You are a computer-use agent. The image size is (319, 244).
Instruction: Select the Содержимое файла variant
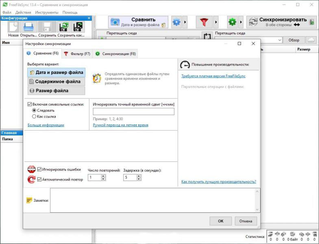(56, 81)
